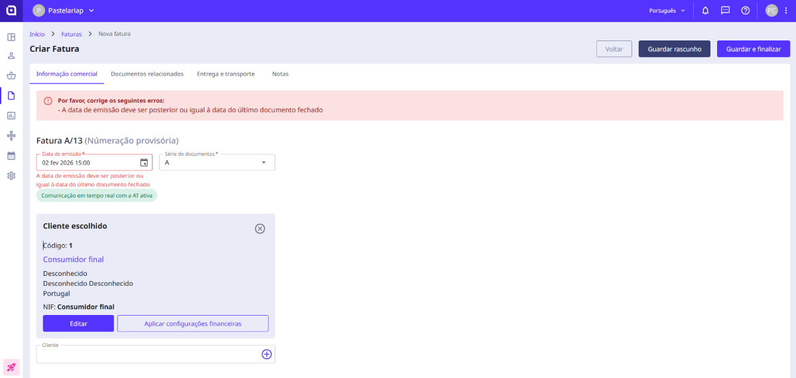Open the reports chart icon in sidebar
The image size is (796, 378).
coord(11,115)
